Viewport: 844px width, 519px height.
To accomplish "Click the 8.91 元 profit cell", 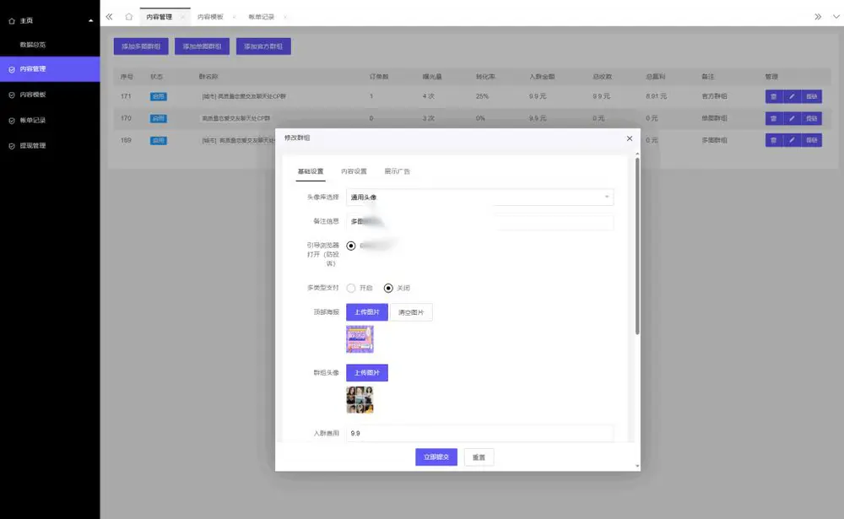I will 656,96.
